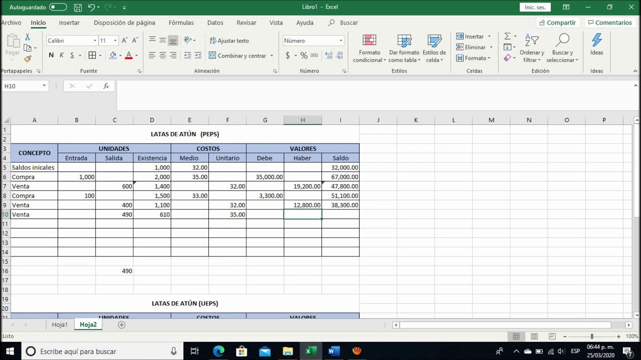Decrease font size icon
Image resolution: width=641 pixels, height=360 pixels.
pyautogui.click(x=135, y=40)
